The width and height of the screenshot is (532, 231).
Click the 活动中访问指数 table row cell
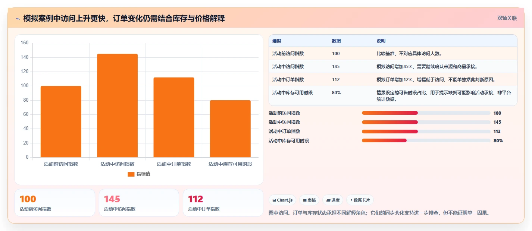point(288,67)
